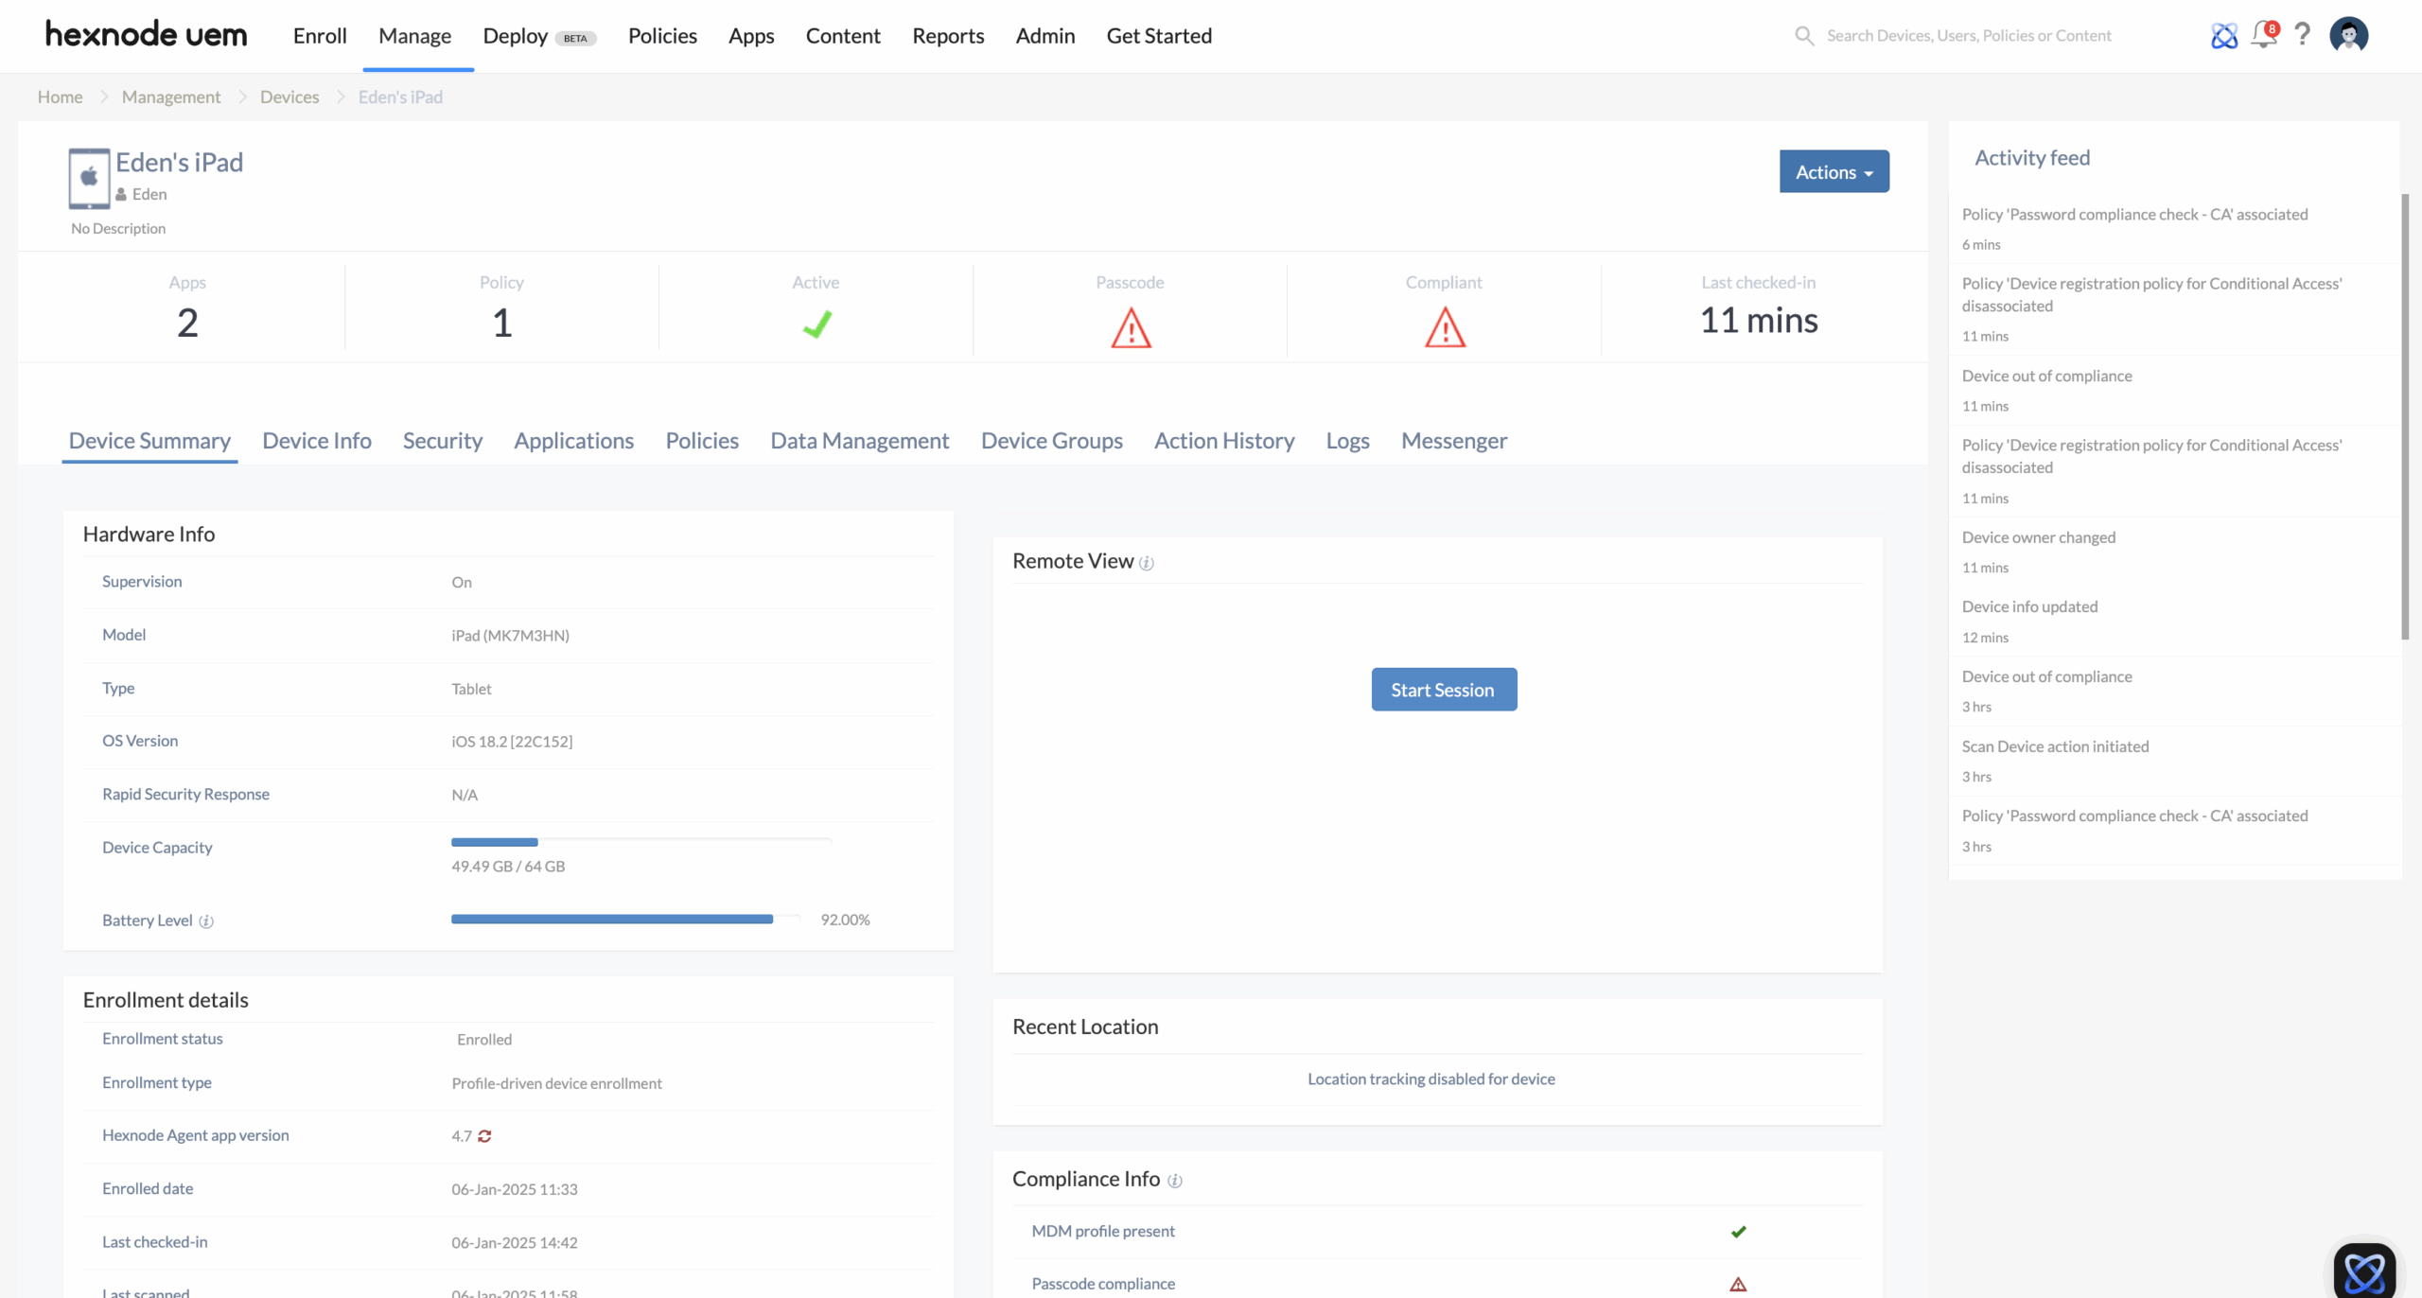Click the Remote View info icon
The height and width of the screenshot is (1298, 2422).
point(1147,563)
